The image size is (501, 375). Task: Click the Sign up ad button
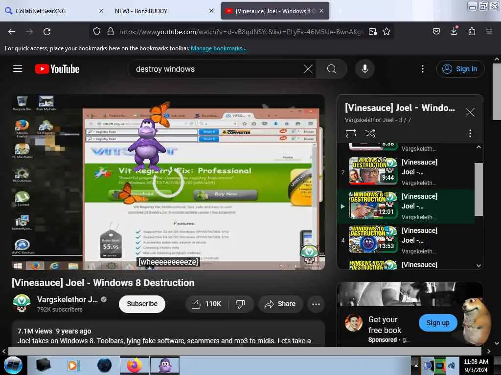point(438,323)
